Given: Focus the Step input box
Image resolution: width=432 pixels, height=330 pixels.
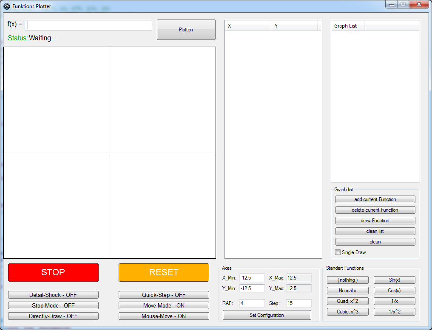Looking at the screenshot, I should (298, 303).
